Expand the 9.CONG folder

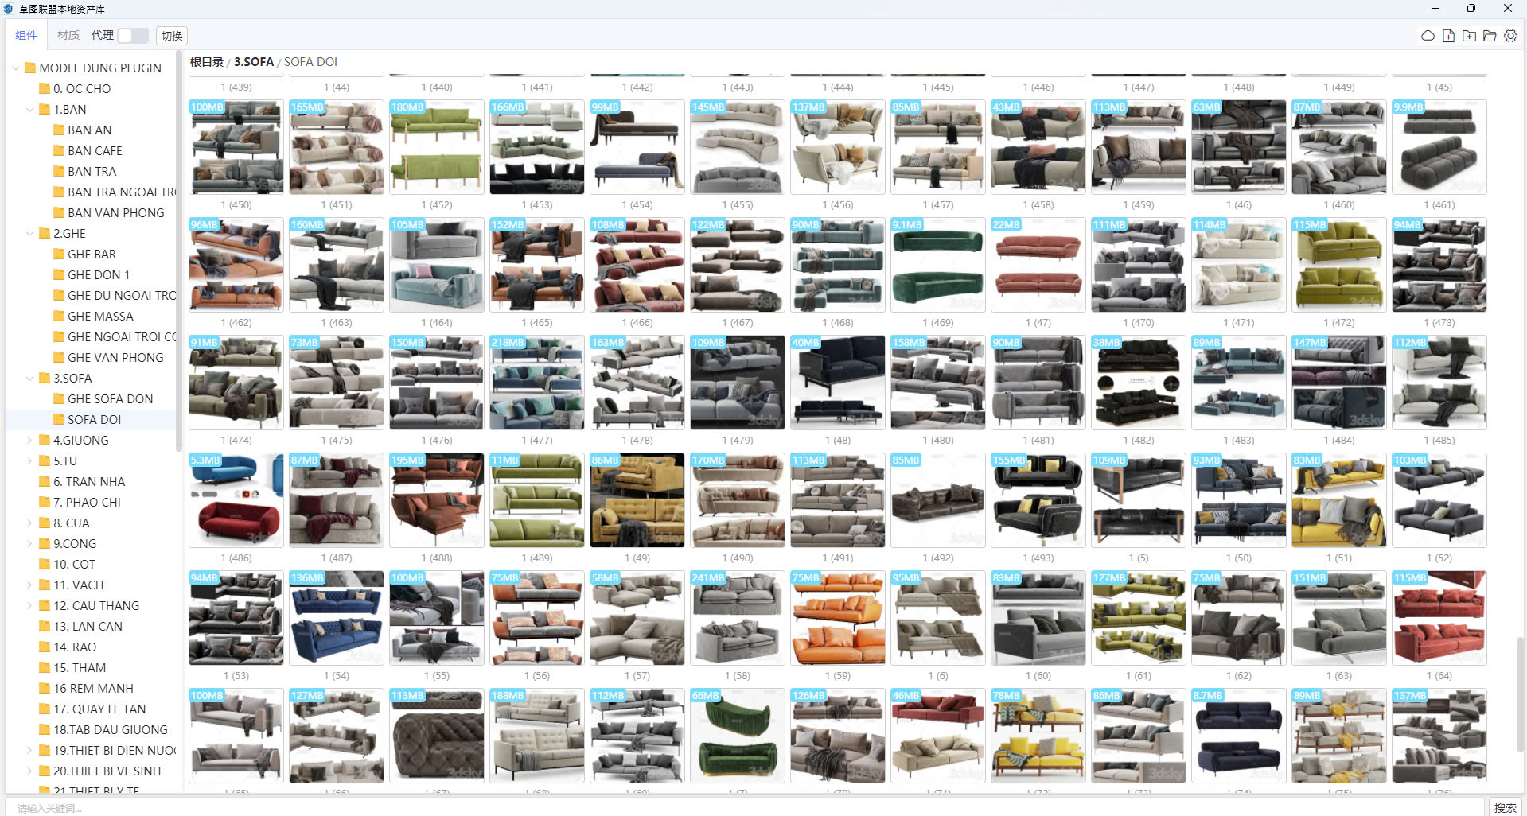[29, 544]
